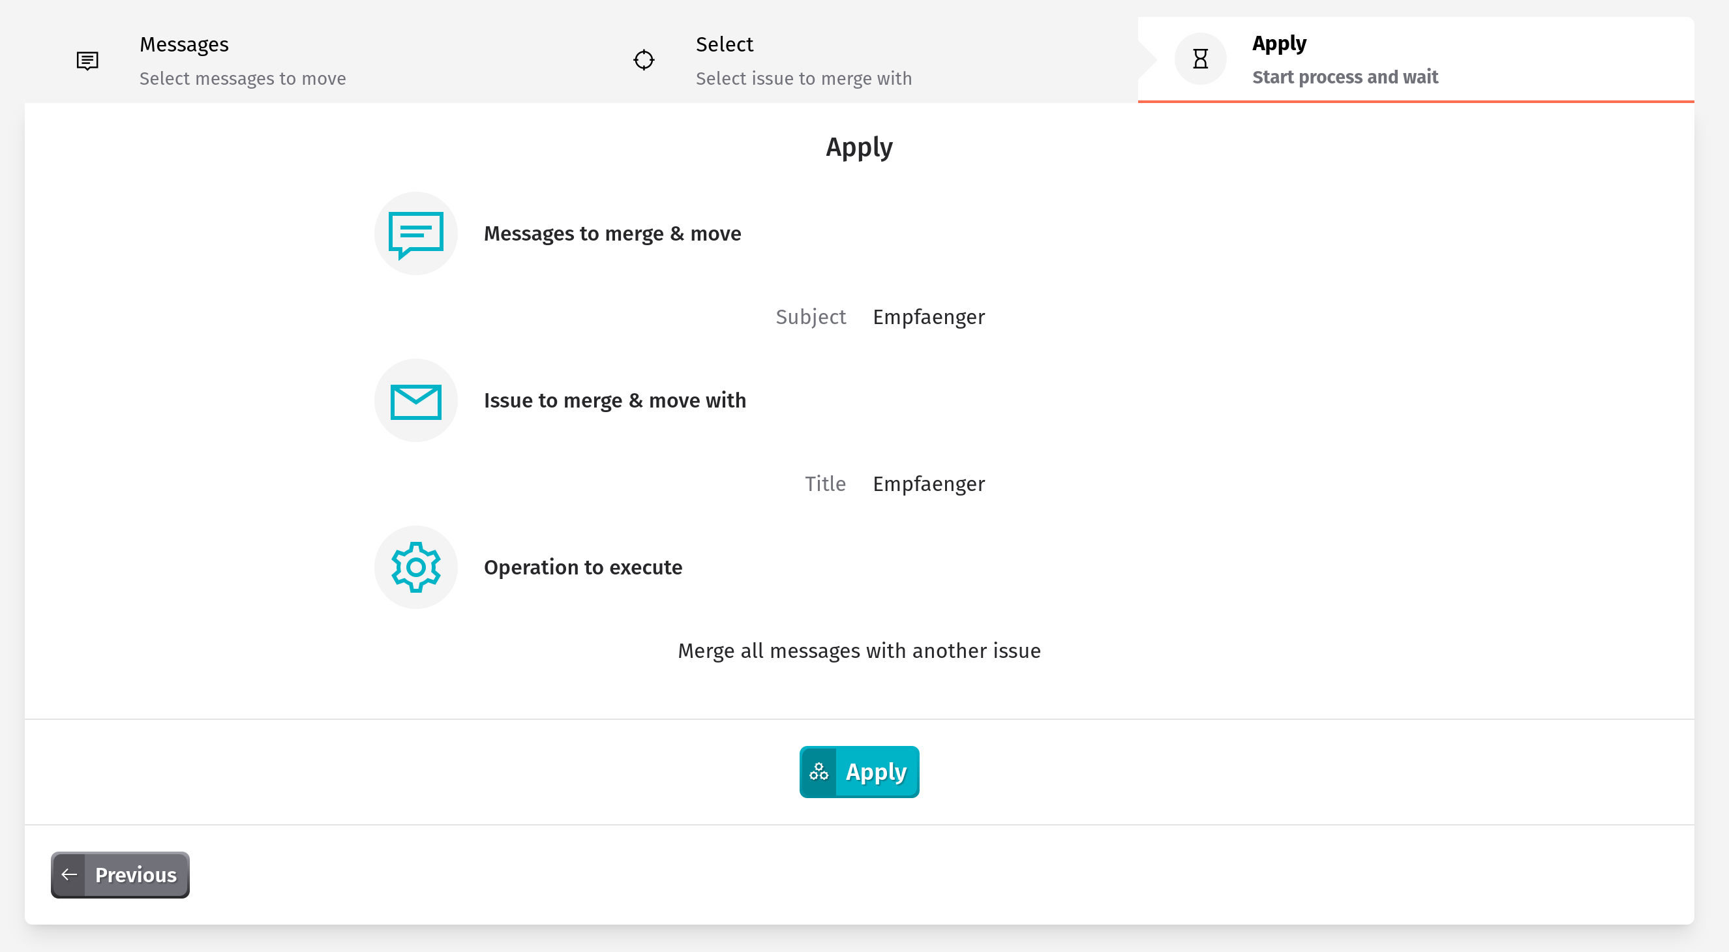
Task: Click the 'Title' field label
Action: click(x=826, y=484)
